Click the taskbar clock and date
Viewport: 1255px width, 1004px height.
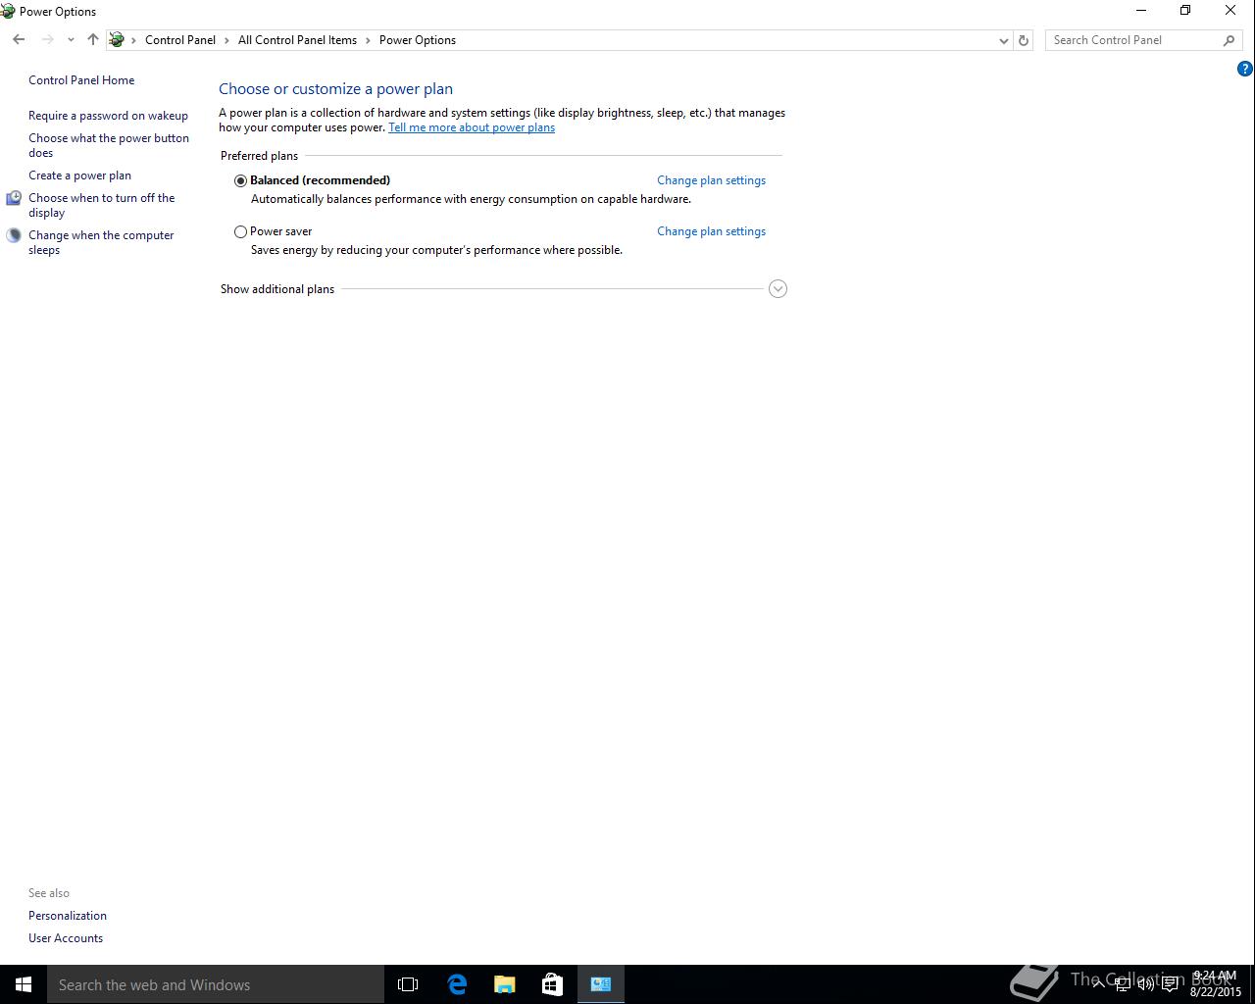[x=1216, y=984]
